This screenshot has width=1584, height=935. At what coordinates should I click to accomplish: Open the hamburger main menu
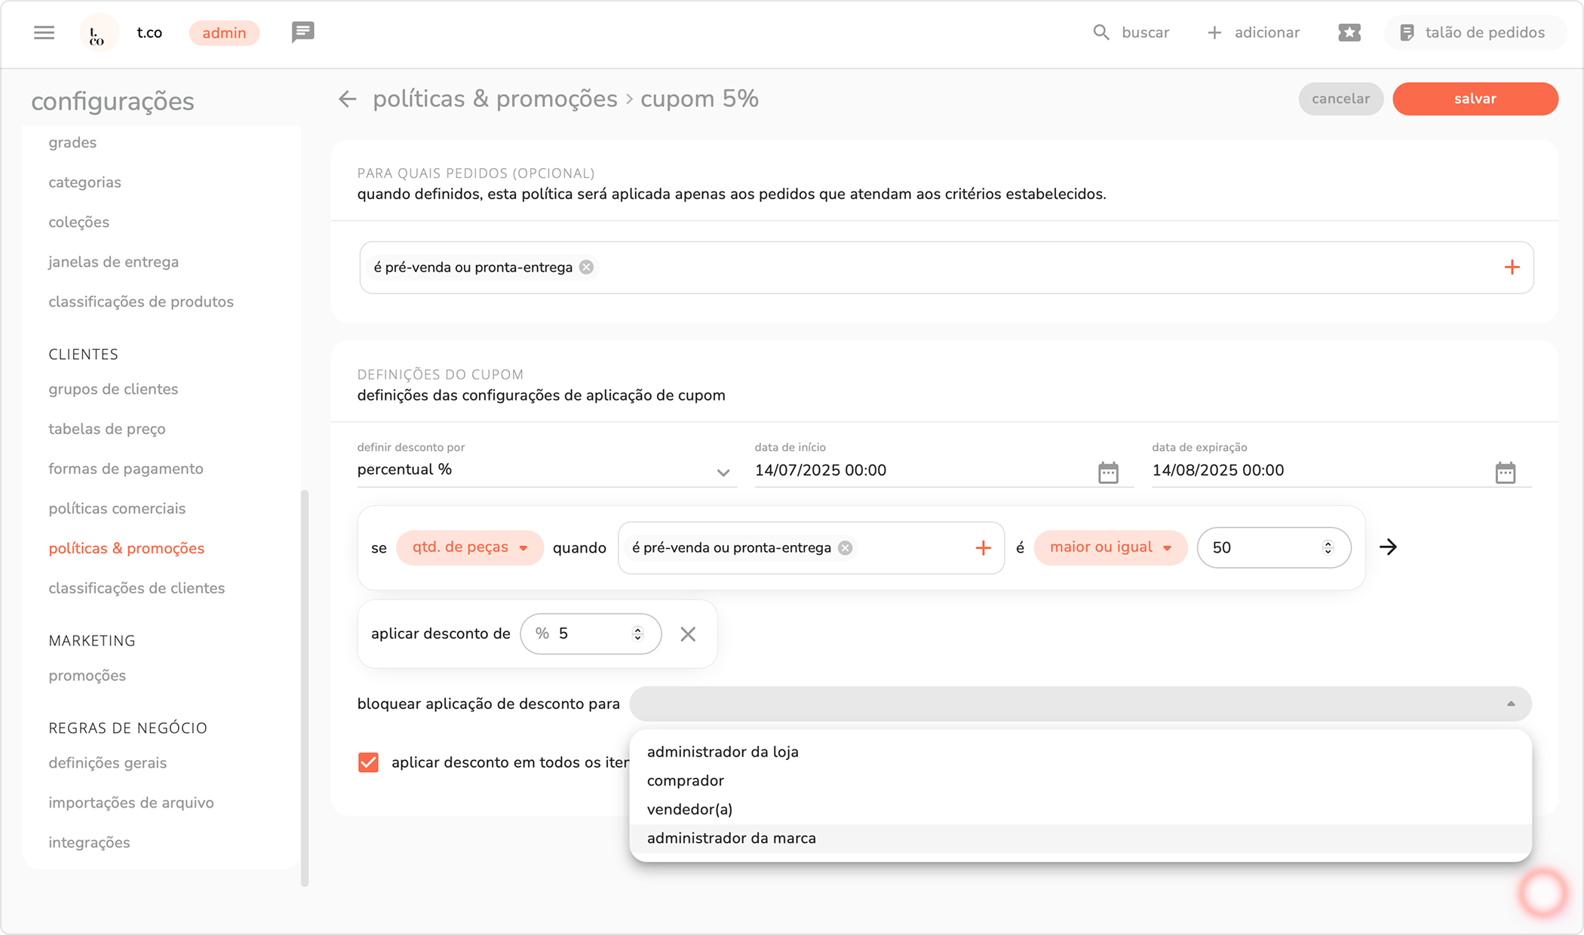tap(44, 32)
